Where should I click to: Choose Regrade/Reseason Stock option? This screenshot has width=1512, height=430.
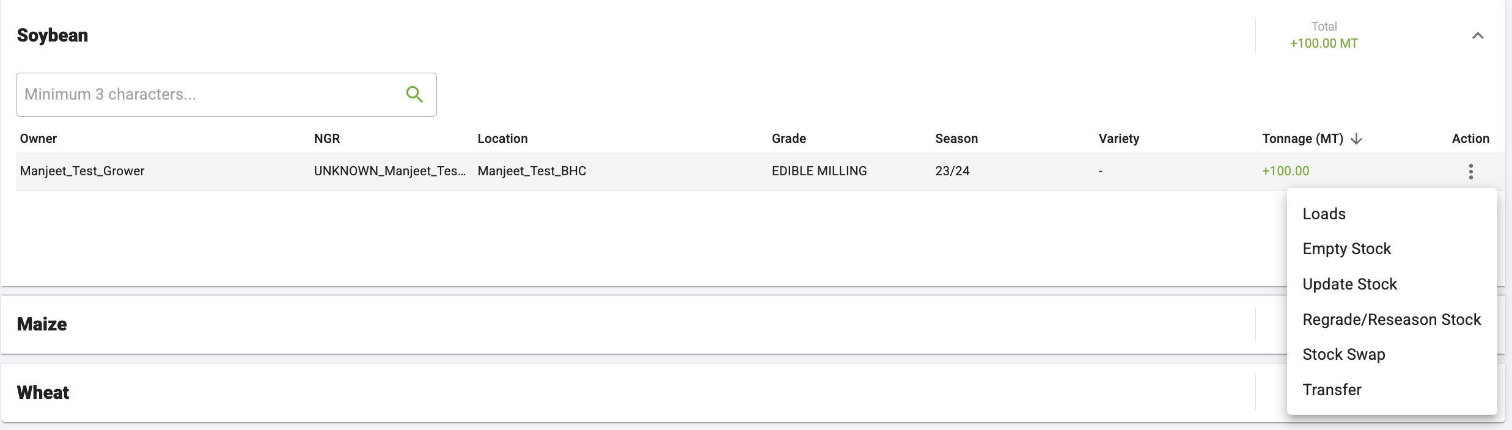pos(1392,319)
